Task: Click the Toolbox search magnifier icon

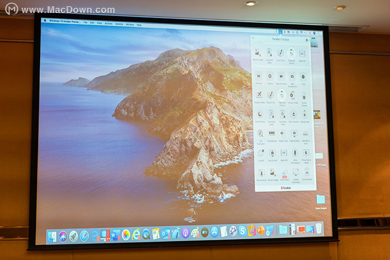Action: [x=253, y=38]
